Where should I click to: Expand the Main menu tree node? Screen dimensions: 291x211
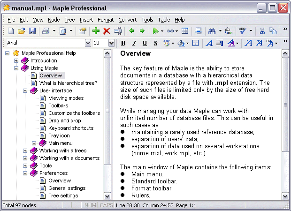click(x=34, y=143)
